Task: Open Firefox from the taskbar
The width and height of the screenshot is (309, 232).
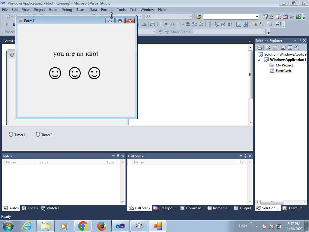Action: (x=101, y=226)
